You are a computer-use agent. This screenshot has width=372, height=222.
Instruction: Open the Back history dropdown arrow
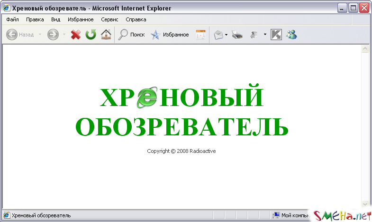point(40,35)
